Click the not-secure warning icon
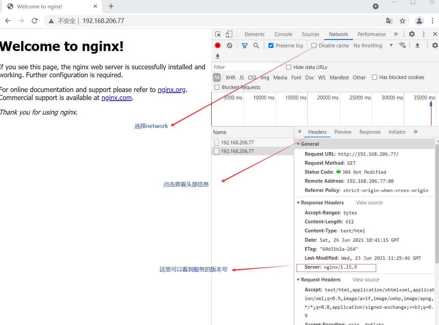Screen dimensions: 439x325 coord(51,21)
